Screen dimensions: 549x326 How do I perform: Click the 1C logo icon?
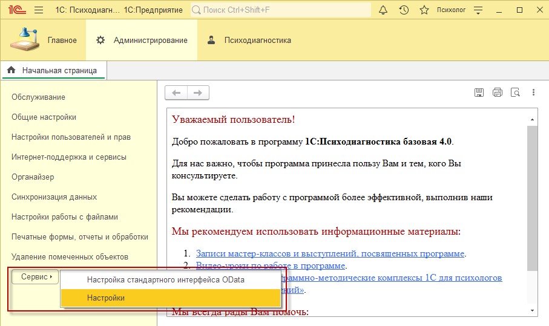(17, 10)
